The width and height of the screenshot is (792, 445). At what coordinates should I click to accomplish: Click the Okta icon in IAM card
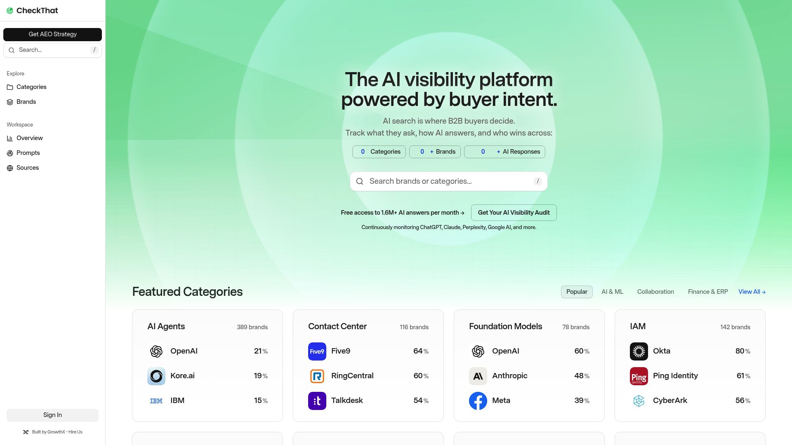click(639, 351)
